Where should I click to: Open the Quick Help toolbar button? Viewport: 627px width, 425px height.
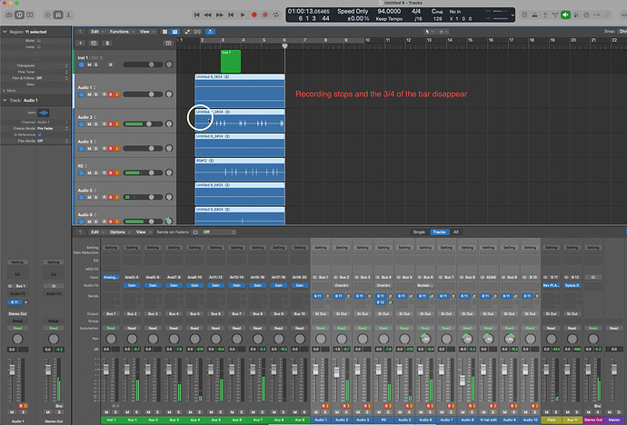[x=30, y=15]
